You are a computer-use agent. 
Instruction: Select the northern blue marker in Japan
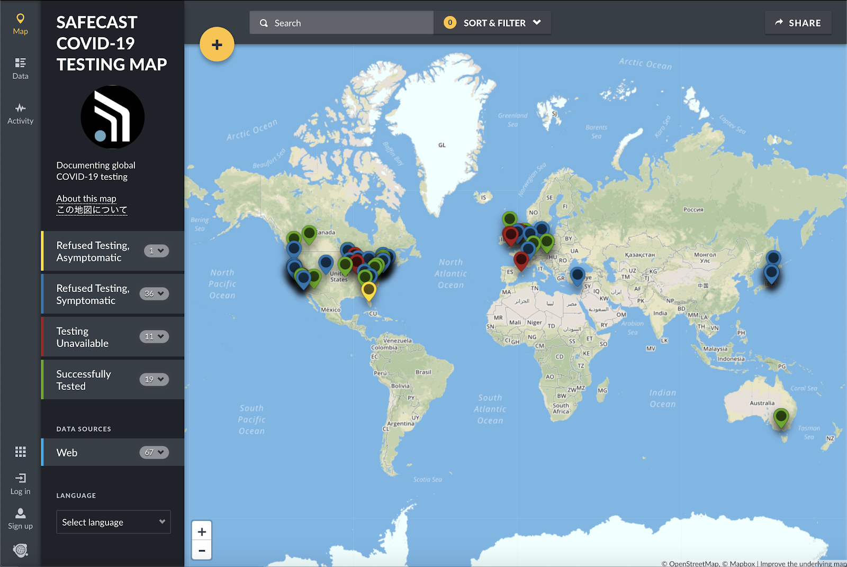tap(773, 258)
